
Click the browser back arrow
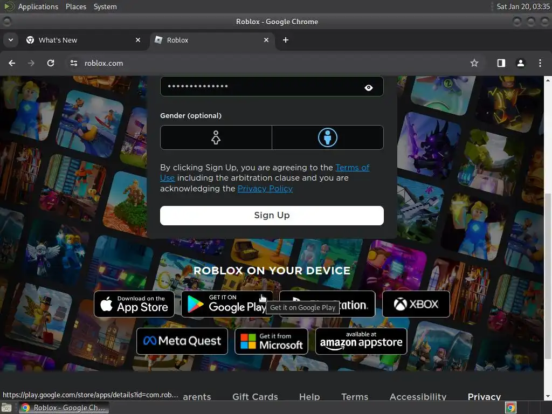point(12,63)
